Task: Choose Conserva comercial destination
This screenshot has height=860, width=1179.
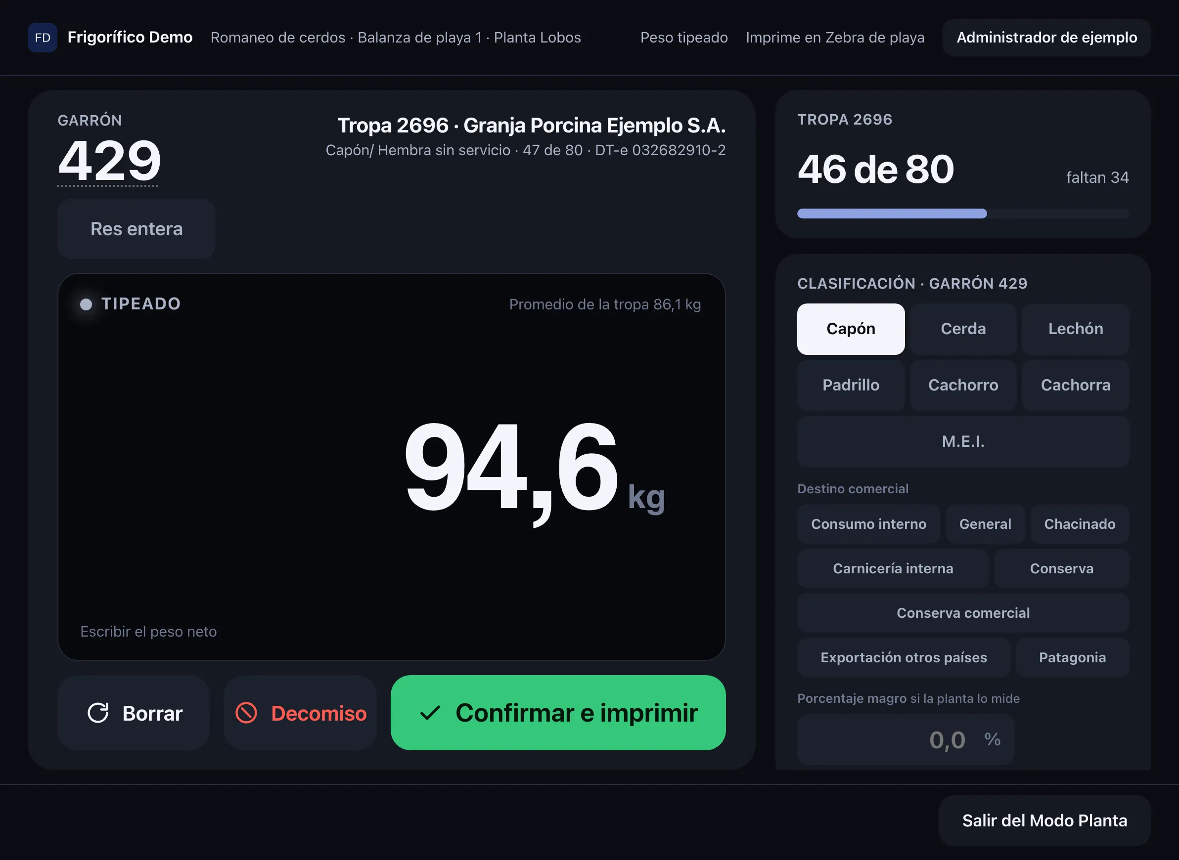Action: (963, 613)
